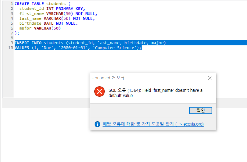Screen dimensions: 247x162
Task: Click line number 9 in the gutter
Action: click(11, 43)
